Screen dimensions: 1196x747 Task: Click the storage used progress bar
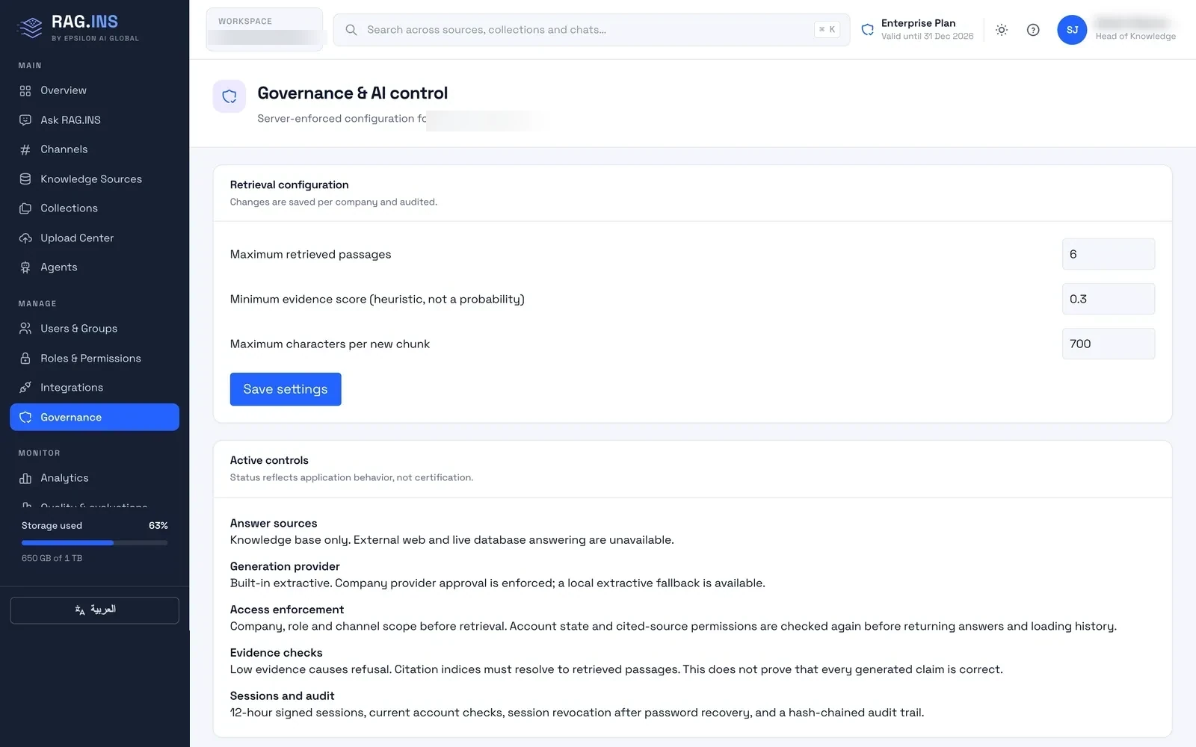pos(94,543)
